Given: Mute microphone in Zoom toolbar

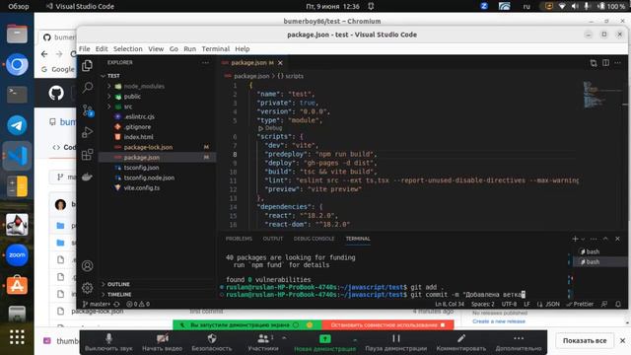Looking at the screenshot, I should coord(108,342).
